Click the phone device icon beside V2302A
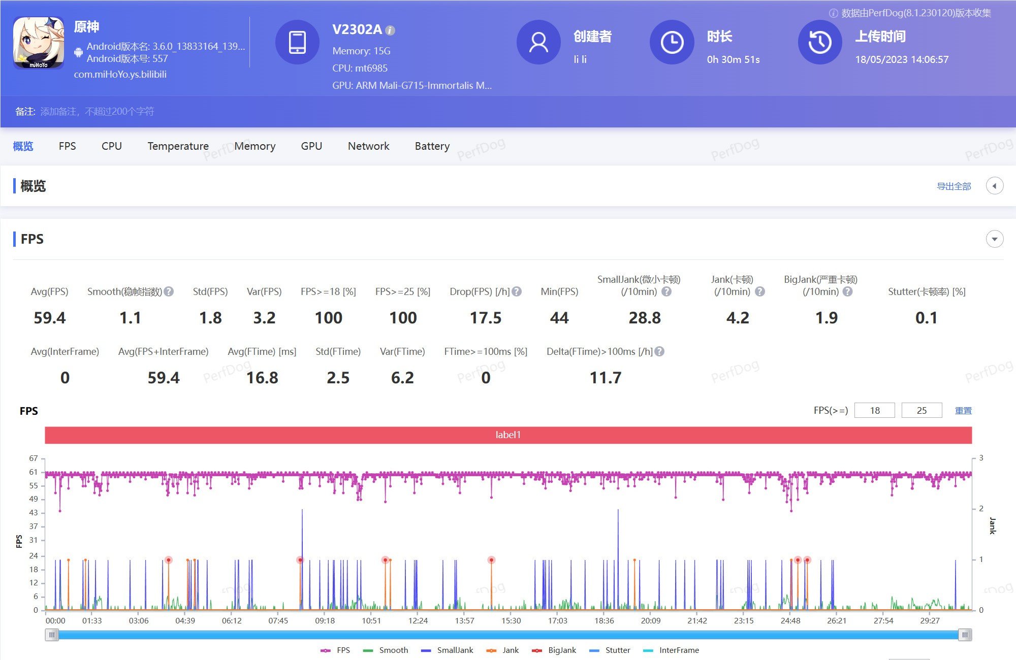The image size is (1016, 660). pos(297,42)
